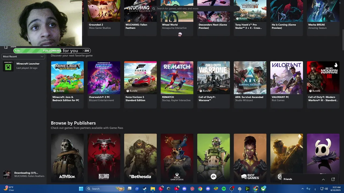Click the 'Amazing Seasun' subtitle text

pos(317,28)
